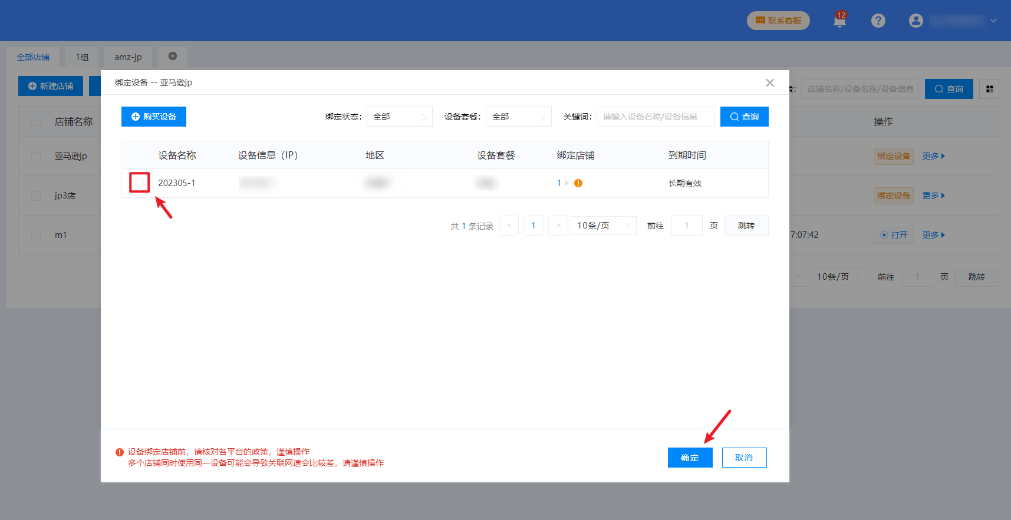The image size is (1011, 520).
Task: Click the contact customer service button
Action: [778, 21]
